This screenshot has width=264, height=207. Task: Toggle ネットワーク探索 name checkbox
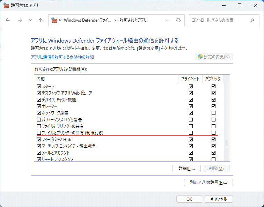(x=39, y=113)
